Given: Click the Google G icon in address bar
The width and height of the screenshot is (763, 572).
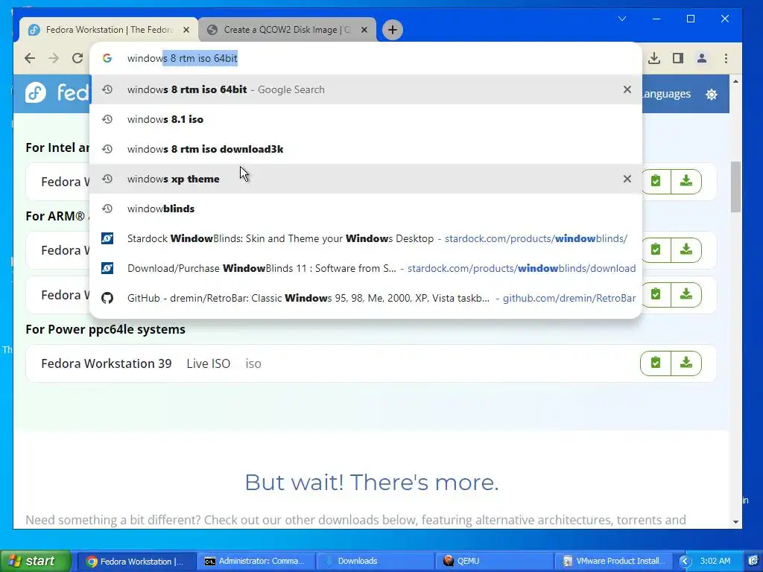Looking at the screenshot, I should (107, 58).
